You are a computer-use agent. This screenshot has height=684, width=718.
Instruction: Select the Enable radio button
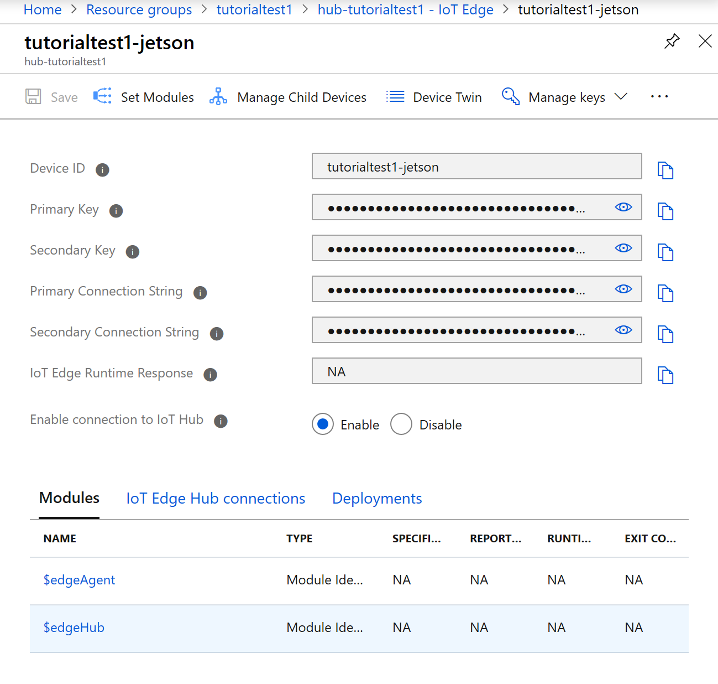click(x=323, y=424)
